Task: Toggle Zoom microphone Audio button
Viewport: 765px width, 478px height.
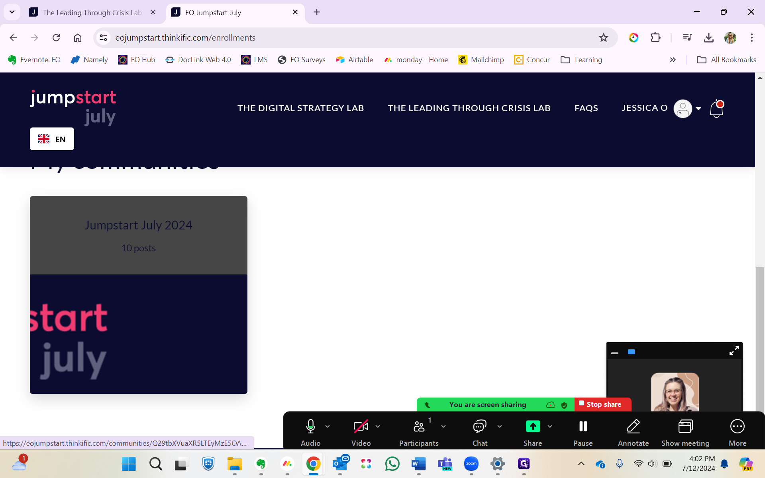Action: tap(310, 432)
